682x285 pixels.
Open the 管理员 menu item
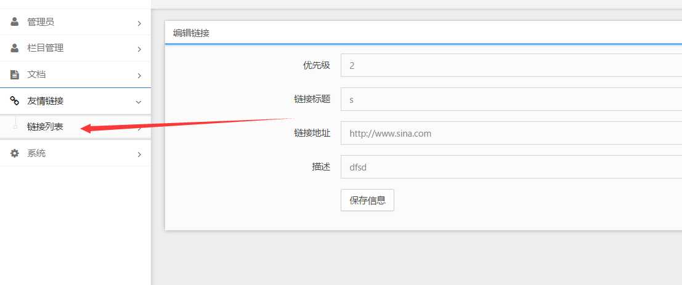point(75,22)
